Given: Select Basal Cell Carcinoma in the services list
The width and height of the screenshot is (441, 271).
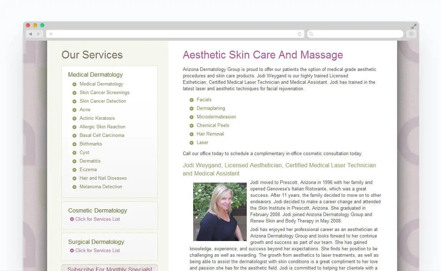Looking at the screenshot, I should (x=102, y=135).
